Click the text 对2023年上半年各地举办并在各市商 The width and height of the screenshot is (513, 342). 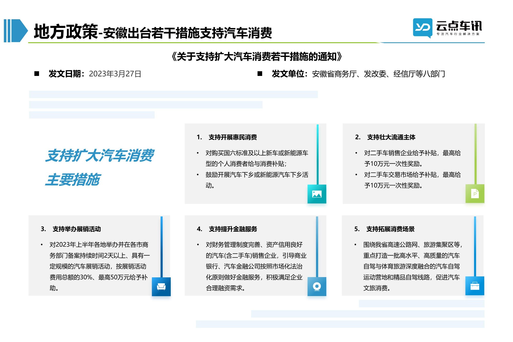pos(99,245)
